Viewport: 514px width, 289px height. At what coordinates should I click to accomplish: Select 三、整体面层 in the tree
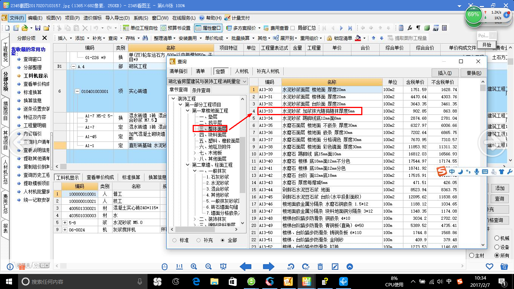tap(213, 129)
